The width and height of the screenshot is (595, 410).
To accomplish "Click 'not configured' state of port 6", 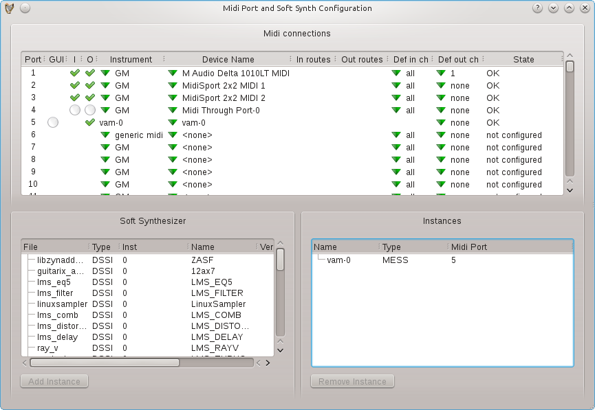I will [514, 135].
